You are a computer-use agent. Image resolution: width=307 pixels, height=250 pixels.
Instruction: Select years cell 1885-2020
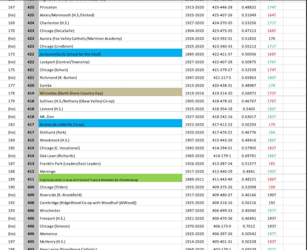click(x=194, y=54)
